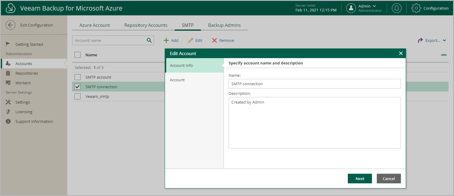The width and height of the screenshot is (454, 196).
Task: Click the Configuration gear icon
Action: point(416,8)
